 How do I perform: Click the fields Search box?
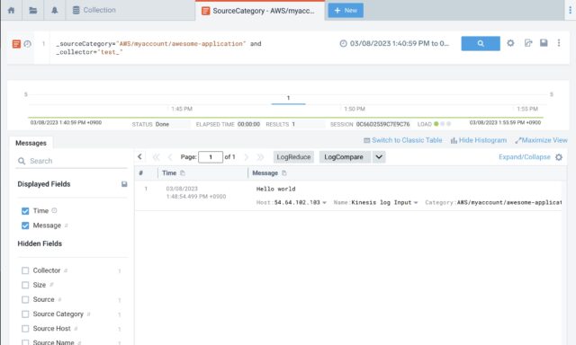coord(72,161)
